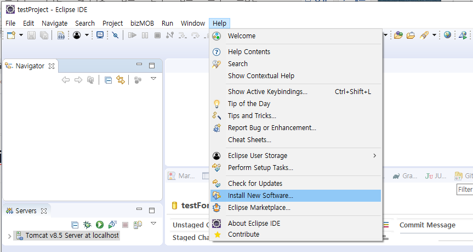
Task: Open dropdown next to flashlight Search icon
Action: point(434,35)
